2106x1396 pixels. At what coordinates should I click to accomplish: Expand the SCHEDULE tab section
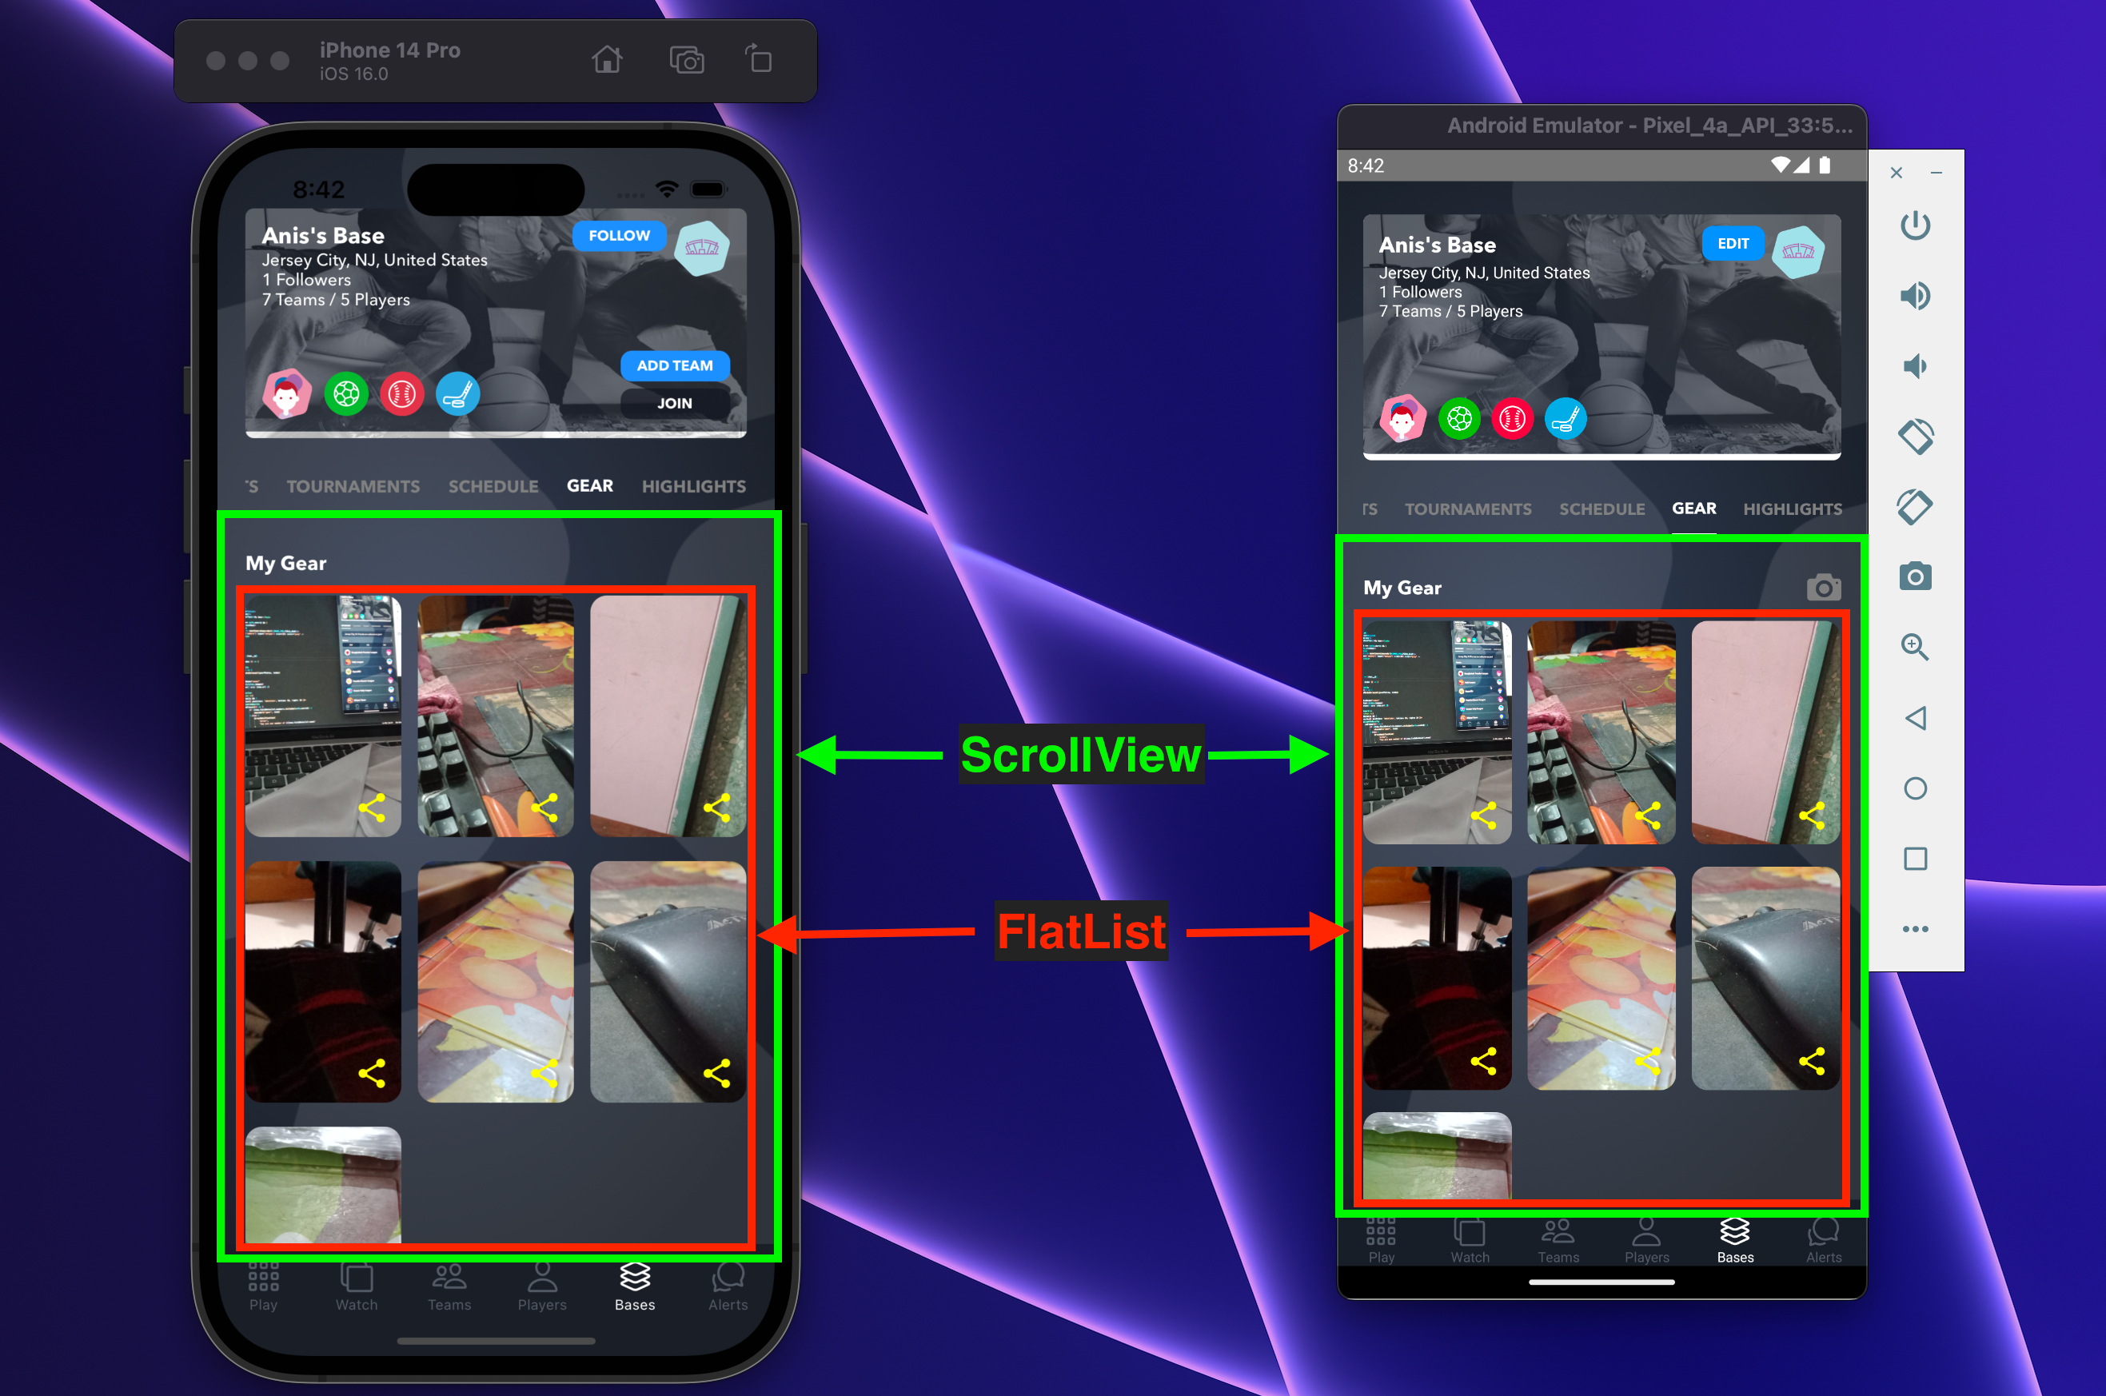(x=497, y=485)
